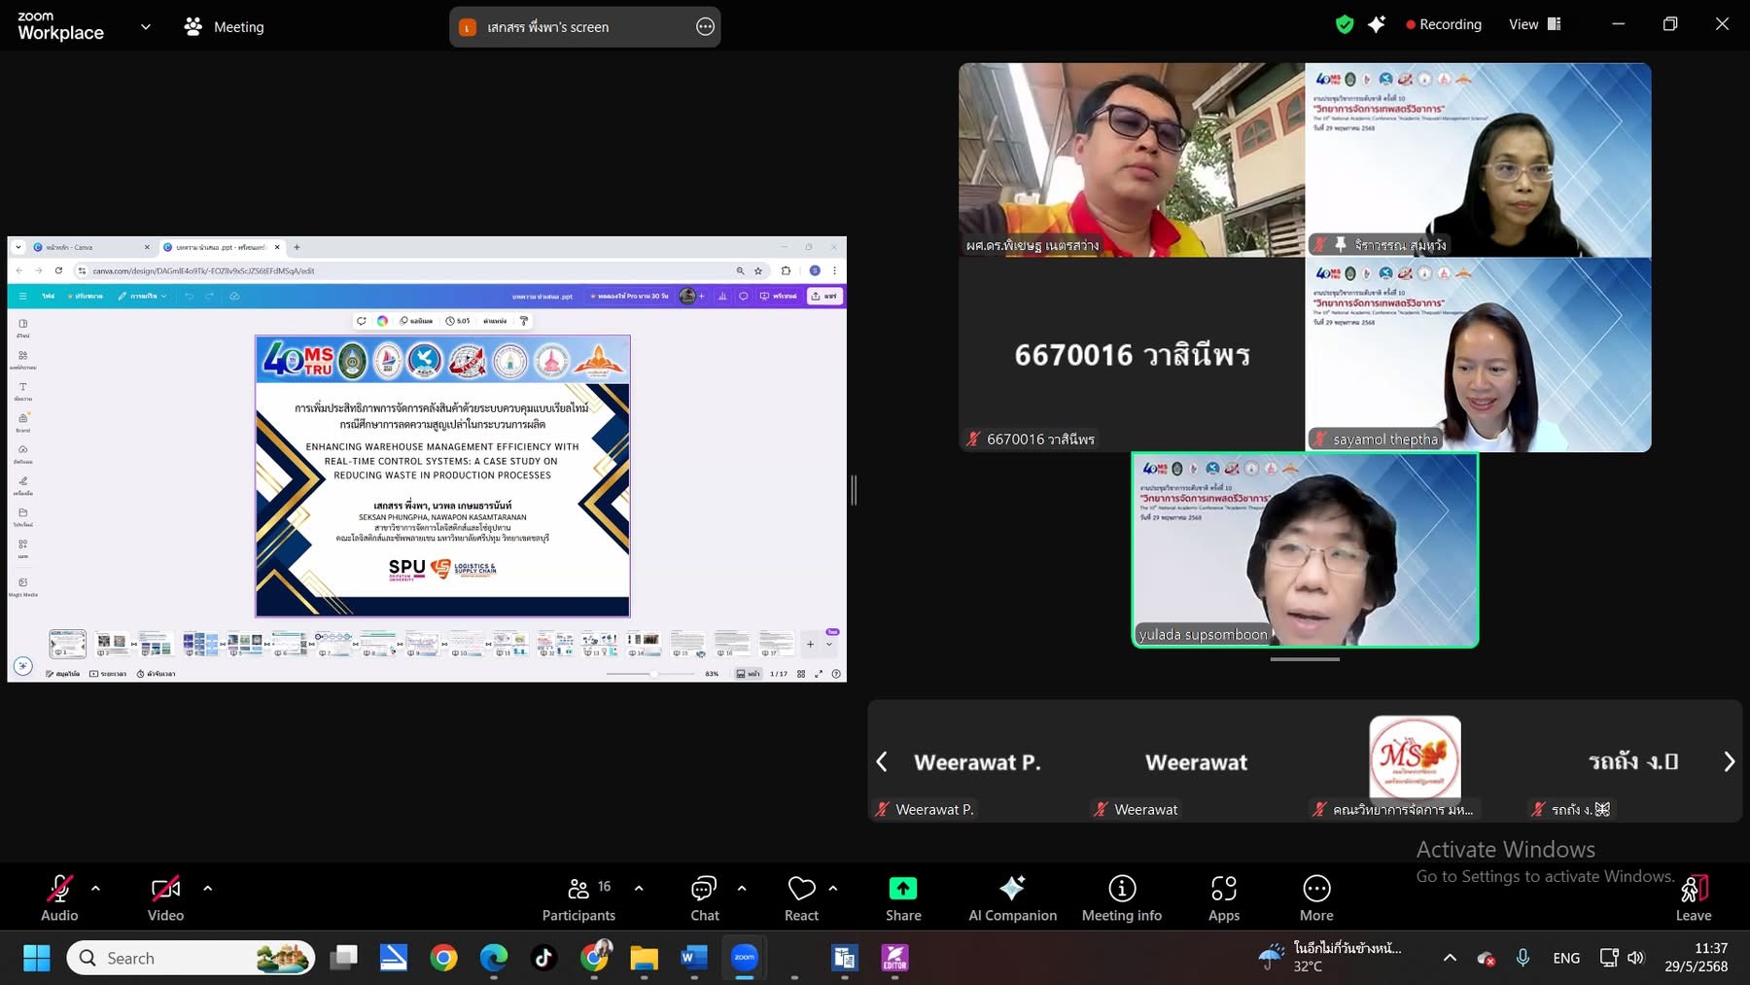Open AI Companion
The width and height of the screenshot is (1750, 985).
click(1012, 898)
